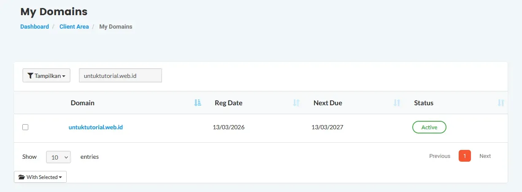The image size is (522, 192).
Task: Go to Dashboard breadcrumb link
Action: coord(35,27)
